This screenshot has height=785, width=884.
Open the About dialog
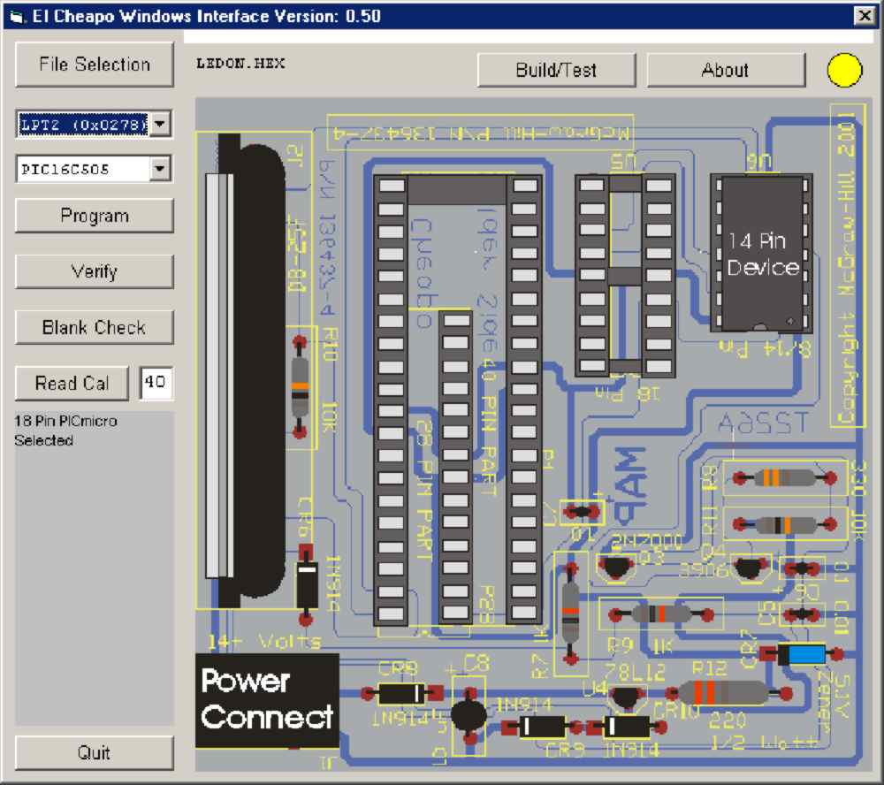[725, 71]
